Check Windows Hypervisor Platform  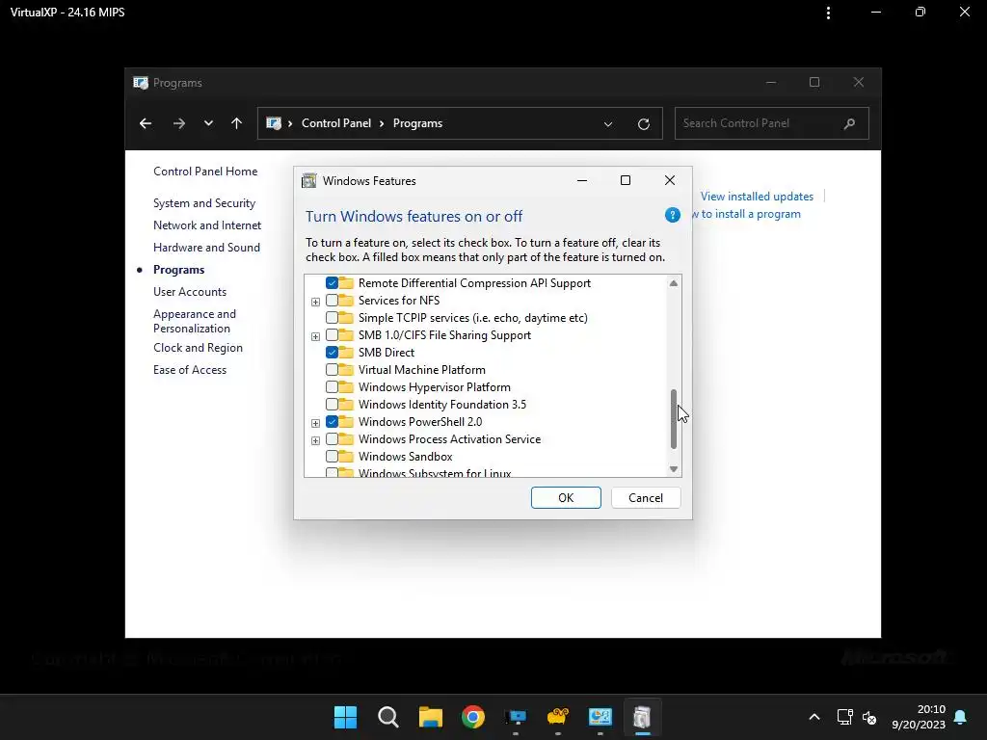coord(332,387)
